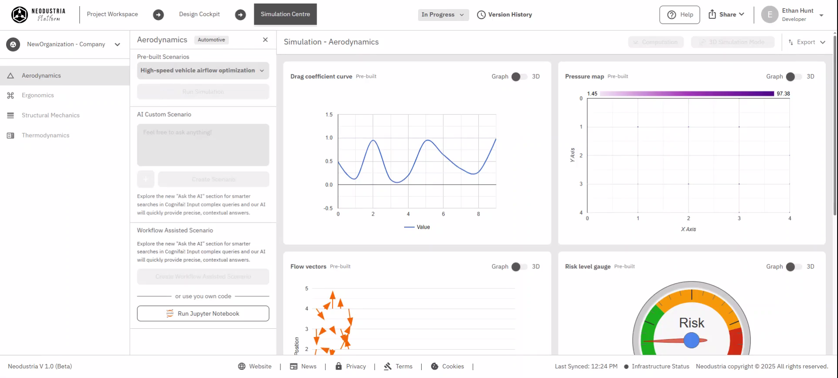Switch Pressure map Graph/3D toggle
This screenshot has height=378, width=838.
tap(793, 77)
